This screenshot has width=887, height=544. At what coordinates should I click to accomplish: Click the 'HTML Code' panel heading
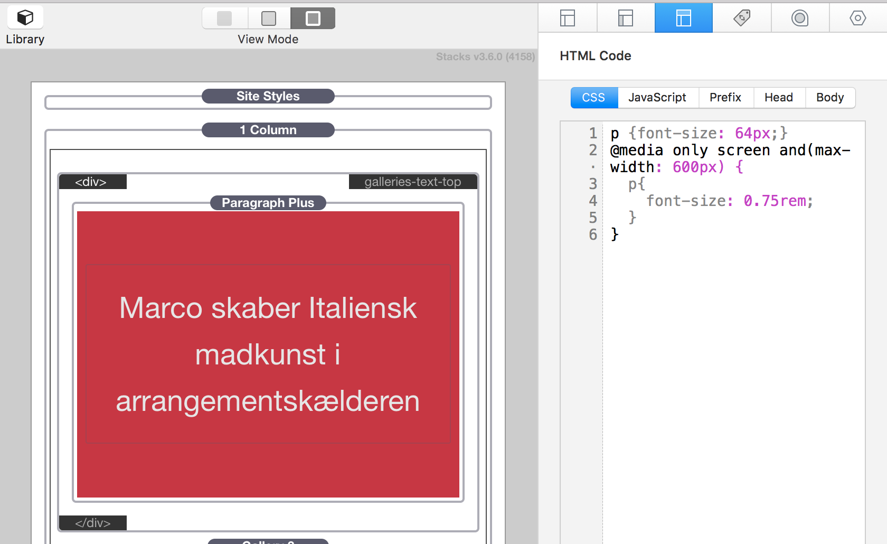coord(596,56)
